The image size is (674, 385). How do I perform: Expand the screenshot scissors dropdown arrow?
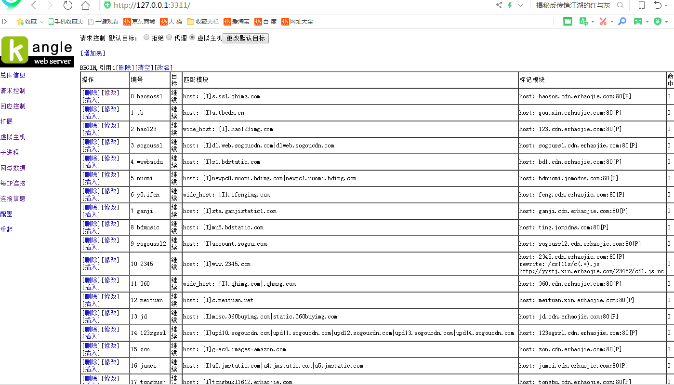(612, 22)
